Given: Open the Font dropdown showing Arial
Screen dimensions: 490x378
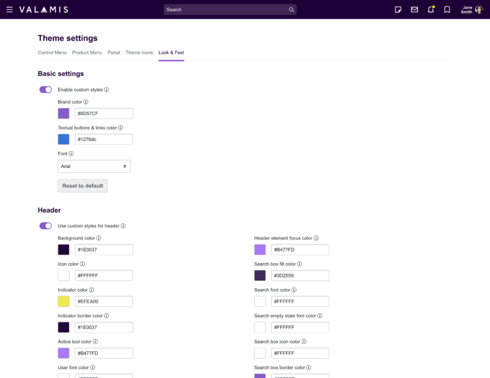Looking at the screenshot, I should (x=94, y=166).
